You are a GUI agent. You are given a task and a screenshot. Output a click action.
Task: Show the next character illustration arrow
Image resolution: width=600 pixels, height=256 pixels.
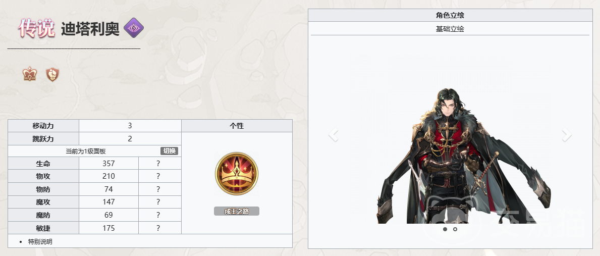pos(567,135)
